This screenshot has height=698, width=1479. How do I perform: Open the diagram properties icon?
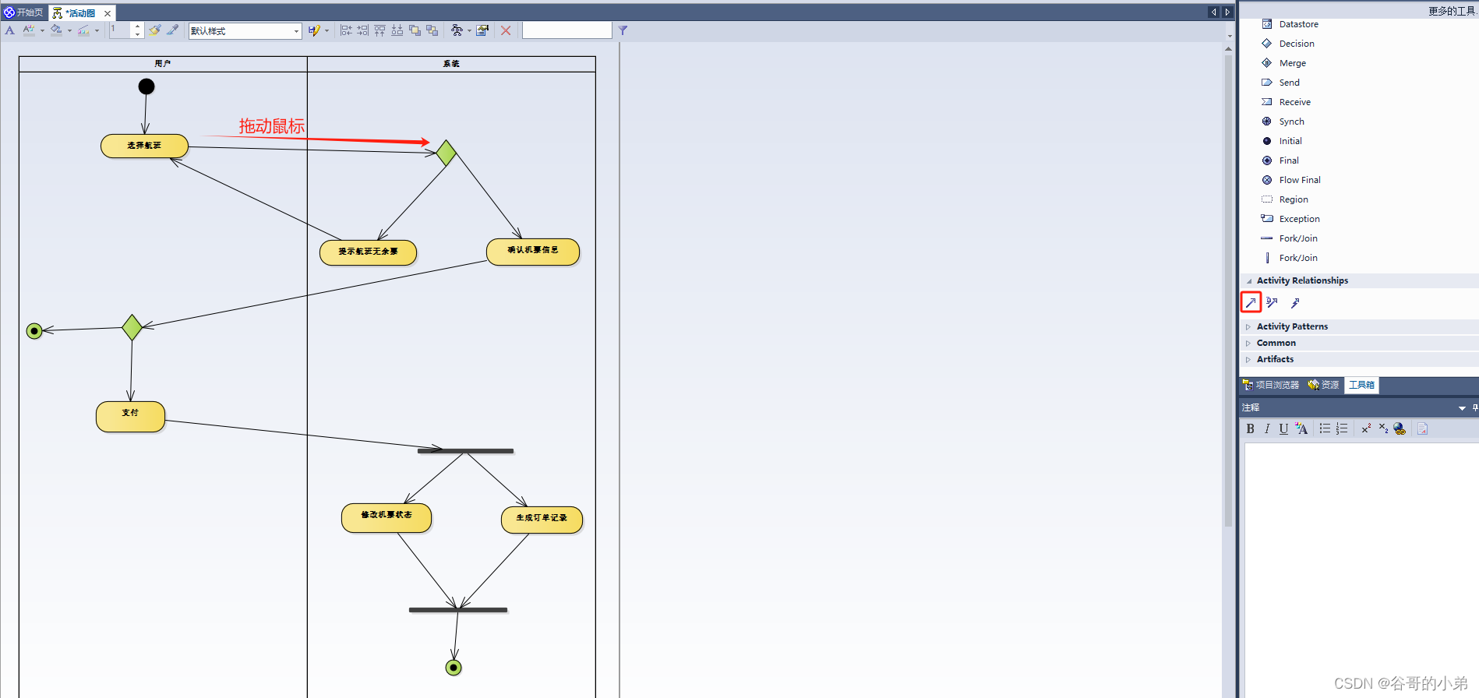(x=483, y=30)
